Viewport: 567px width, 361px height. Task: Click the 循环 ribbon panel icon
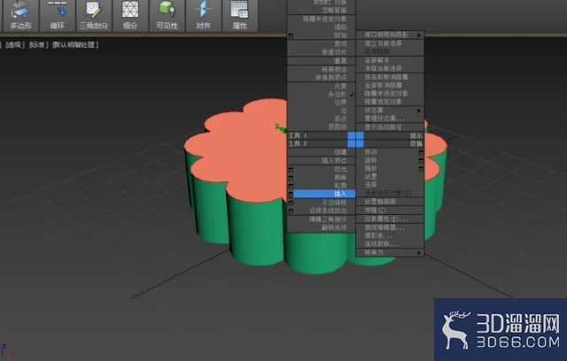click(x=57, y=16)
